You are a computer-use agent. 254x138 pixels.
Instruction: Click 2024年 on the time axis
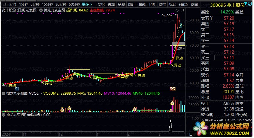pos(8,134)
